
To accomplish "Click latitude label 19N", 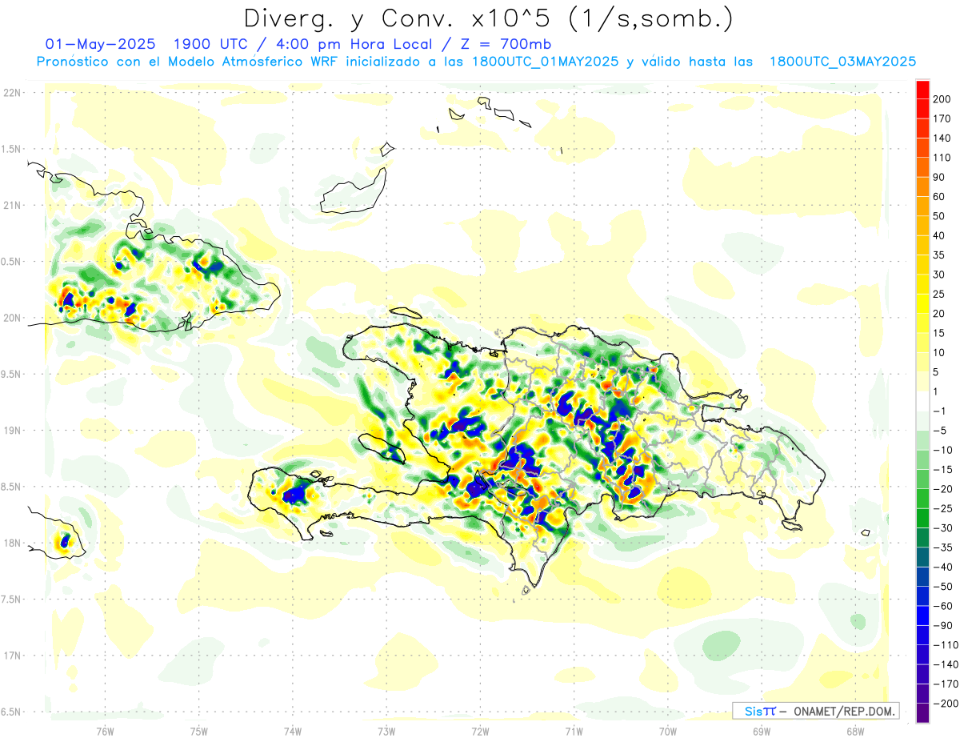I will click(12, 430).
